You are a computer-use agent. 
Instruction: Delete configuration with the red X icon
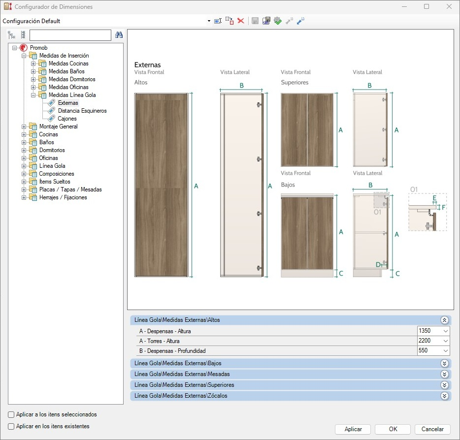[x=241, y=21]
